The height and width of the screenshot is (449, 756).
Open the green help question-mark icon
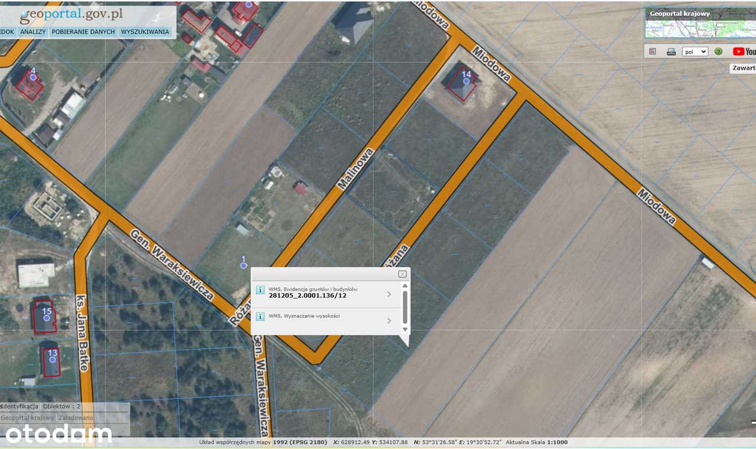click(719, 51)
